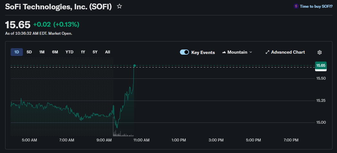Click the 3:00 PM x-axis label

pyautogui.click(x=216, y=140)
